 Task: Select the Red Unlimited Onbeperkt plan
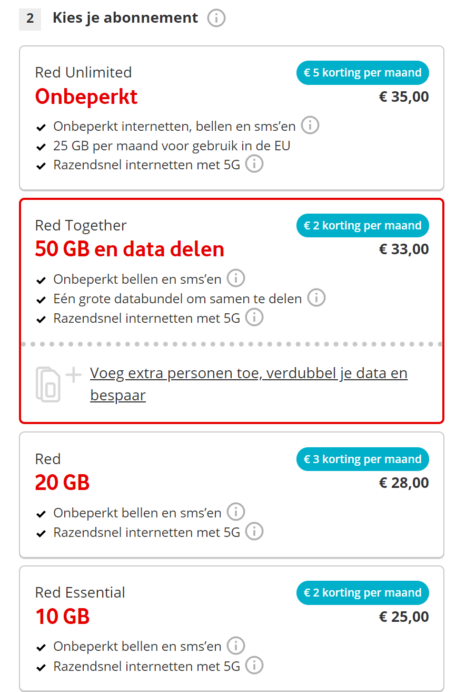[x=87, y=97]
